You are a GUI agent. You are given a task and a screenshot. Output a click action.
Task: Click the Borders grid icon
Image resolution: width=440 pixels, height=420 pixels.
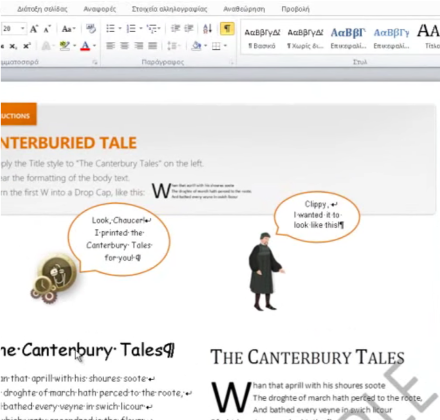pyautogui.click(x=216, y=46)
